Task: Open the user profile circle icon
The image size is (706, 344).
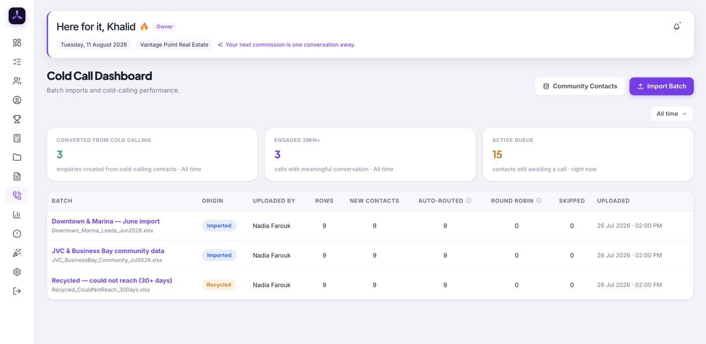Action: point(17,100)
